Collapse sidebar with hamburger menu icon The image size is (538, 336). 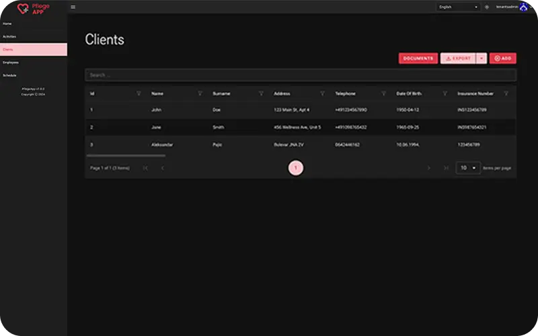coord(73,7)
